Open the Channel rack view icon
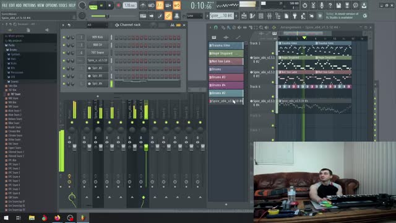The height and width of the screenshot is (223, 396). (261, 15)
